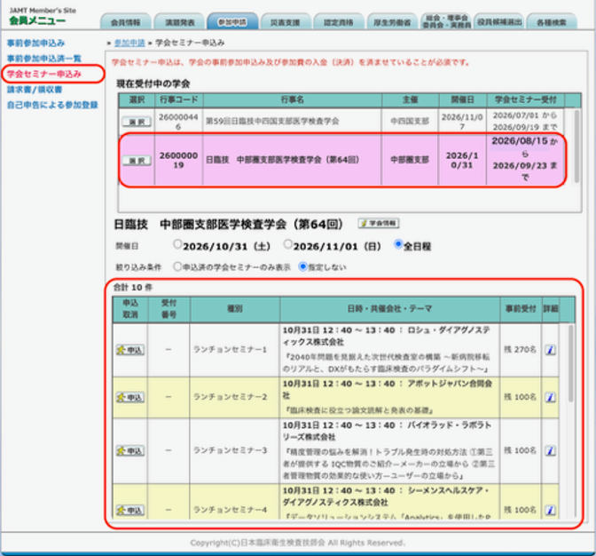
Task: Open the 会員情報 tab
Action: pyautogui.click(x=125, y=21)
